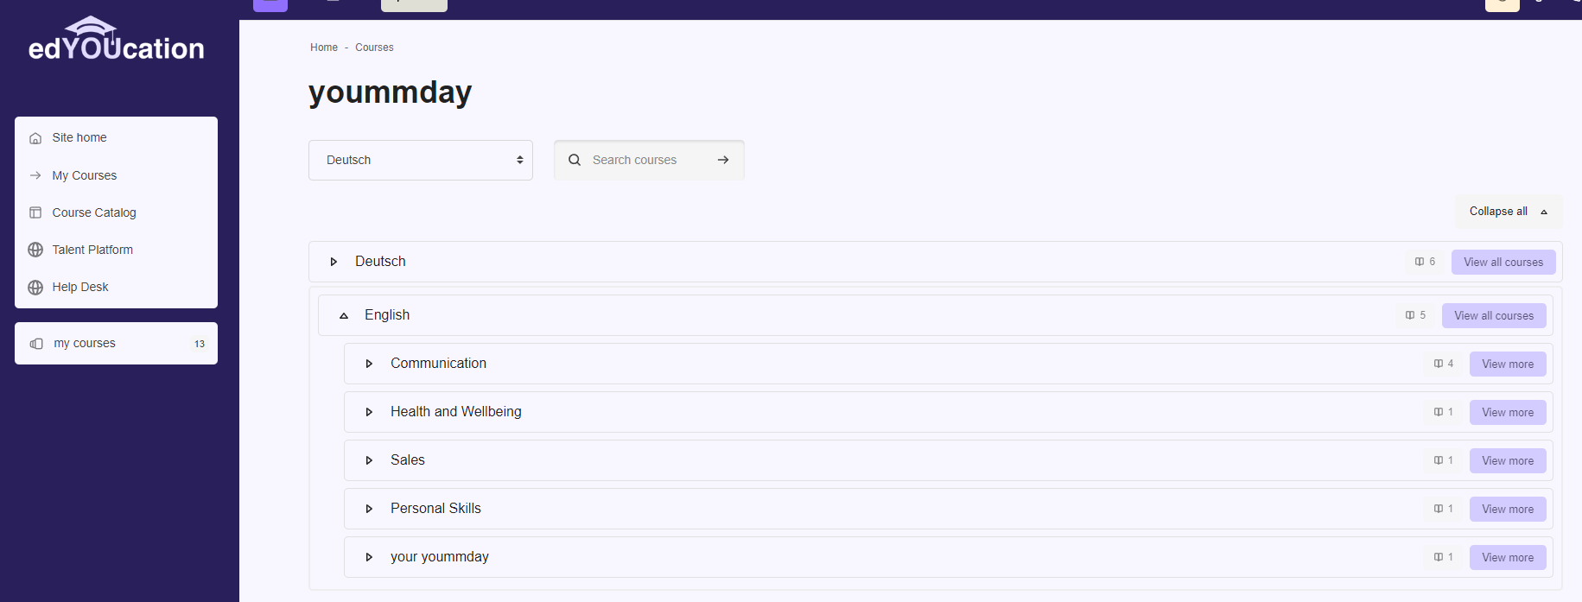Click the my courses book icon
Viewport: 1582px width, 602px height.
pyautogui.click(x=36, y=344)
